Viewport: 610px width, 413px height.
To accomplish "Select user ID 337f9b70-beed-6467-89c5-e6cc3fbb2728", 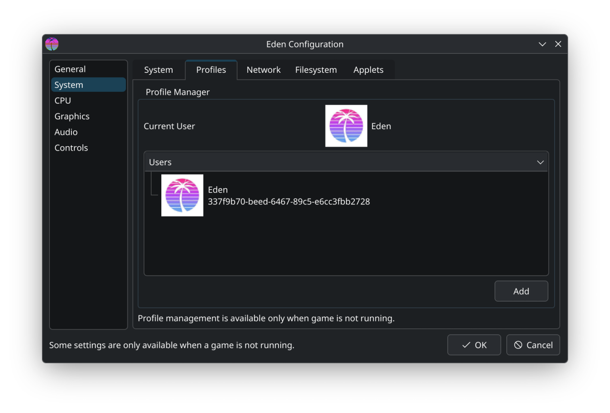I will (x=289, y=201).
